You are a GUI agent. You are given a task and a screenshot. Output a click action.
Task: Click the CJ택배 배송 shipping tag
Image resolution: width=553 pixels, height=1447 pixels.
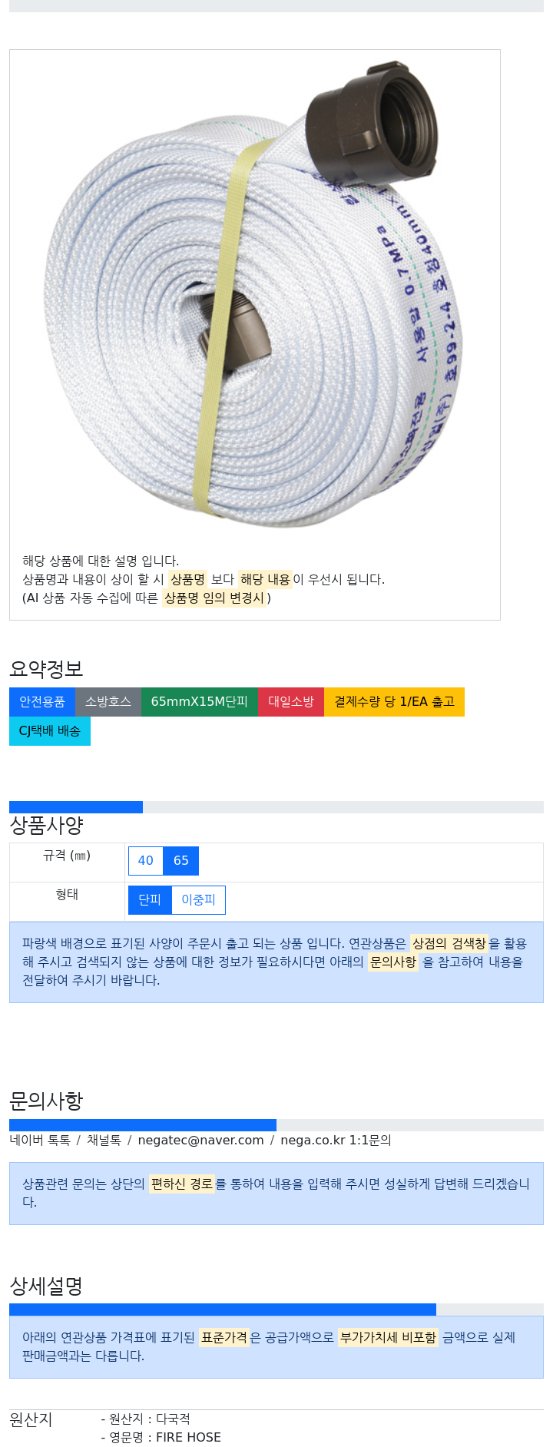click(x=50, y=730)
